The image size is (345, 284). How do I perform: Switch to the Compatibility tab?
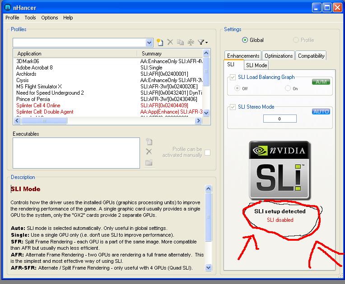coord(311,56)
